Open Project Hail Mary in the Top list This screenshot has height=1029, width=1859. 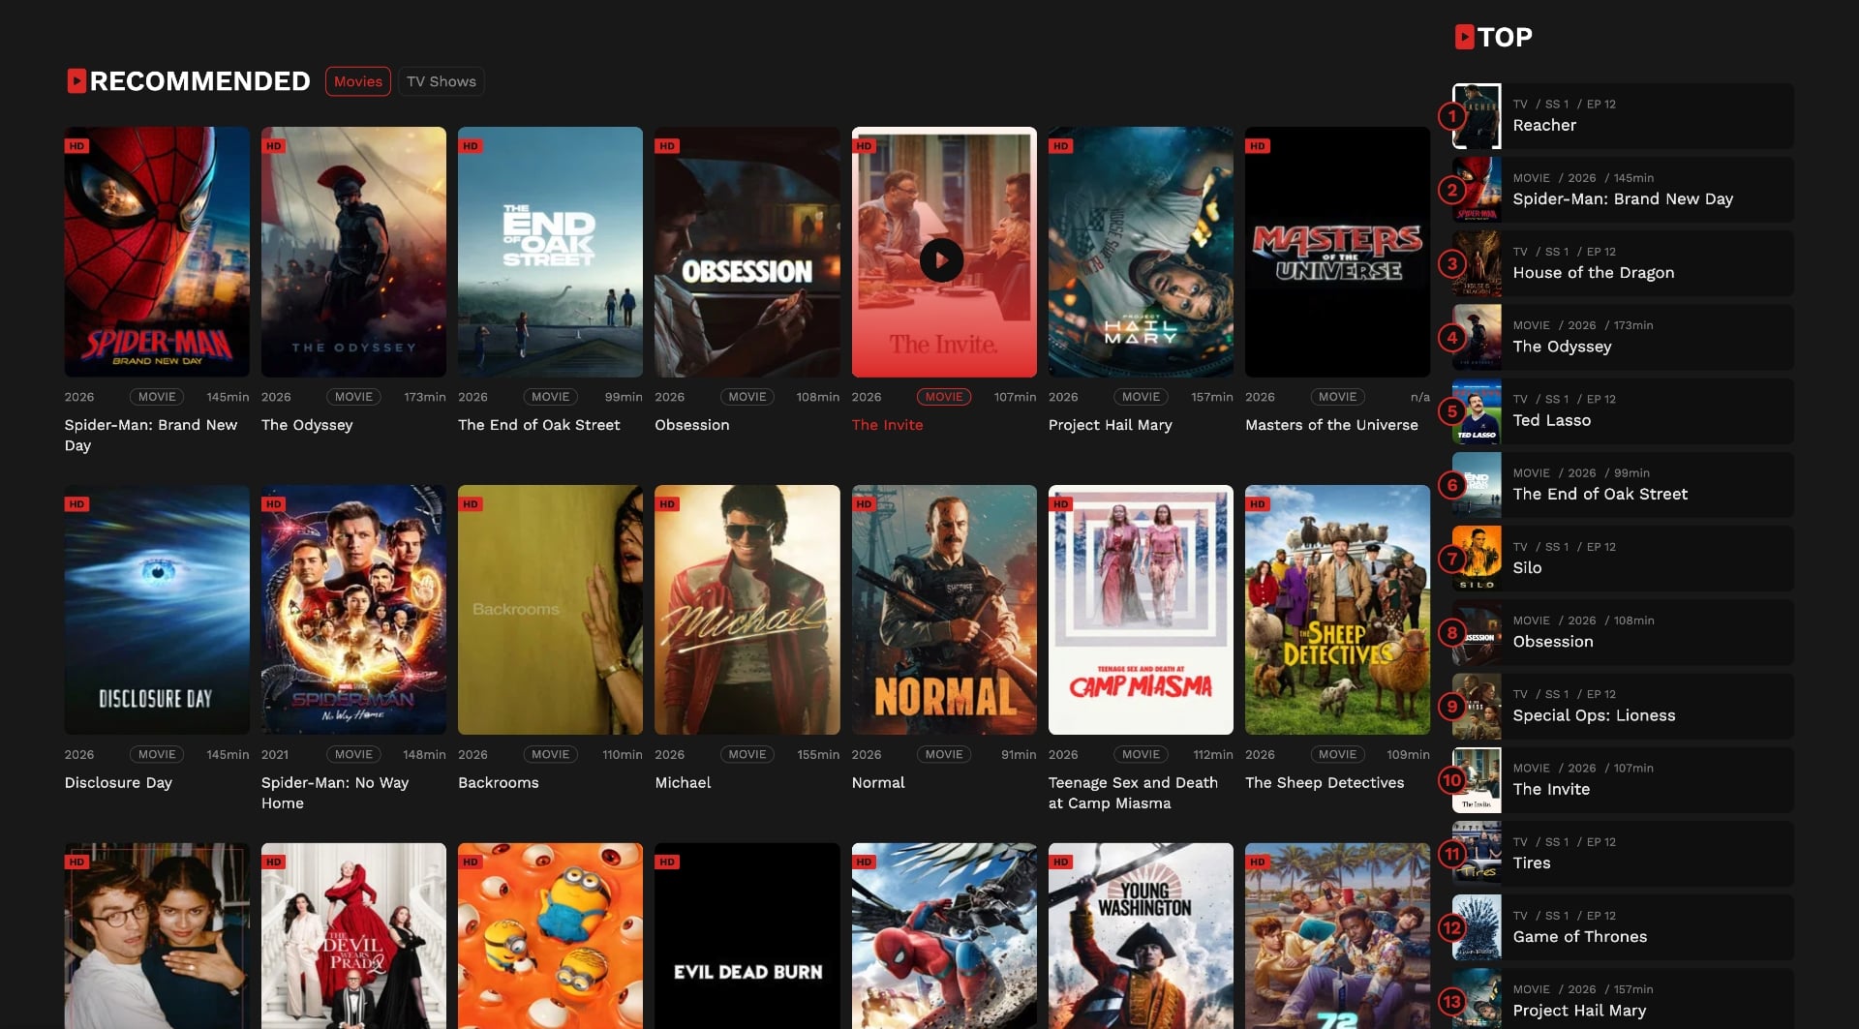click(x=1623, y=1001)
